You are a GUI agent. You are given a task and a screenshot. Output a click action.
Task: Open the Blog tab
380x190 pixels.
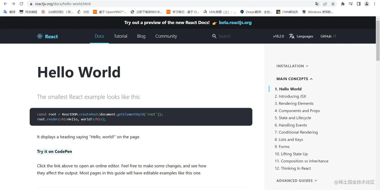(x=141, y=36)
